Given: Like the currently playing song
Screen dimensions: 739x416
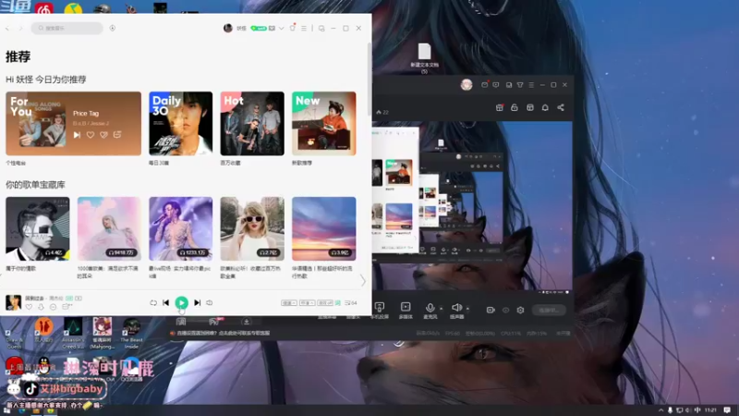Looking at the screenshot, I should pos(30,307).
